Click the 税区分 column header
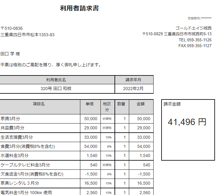 [107, 106]
